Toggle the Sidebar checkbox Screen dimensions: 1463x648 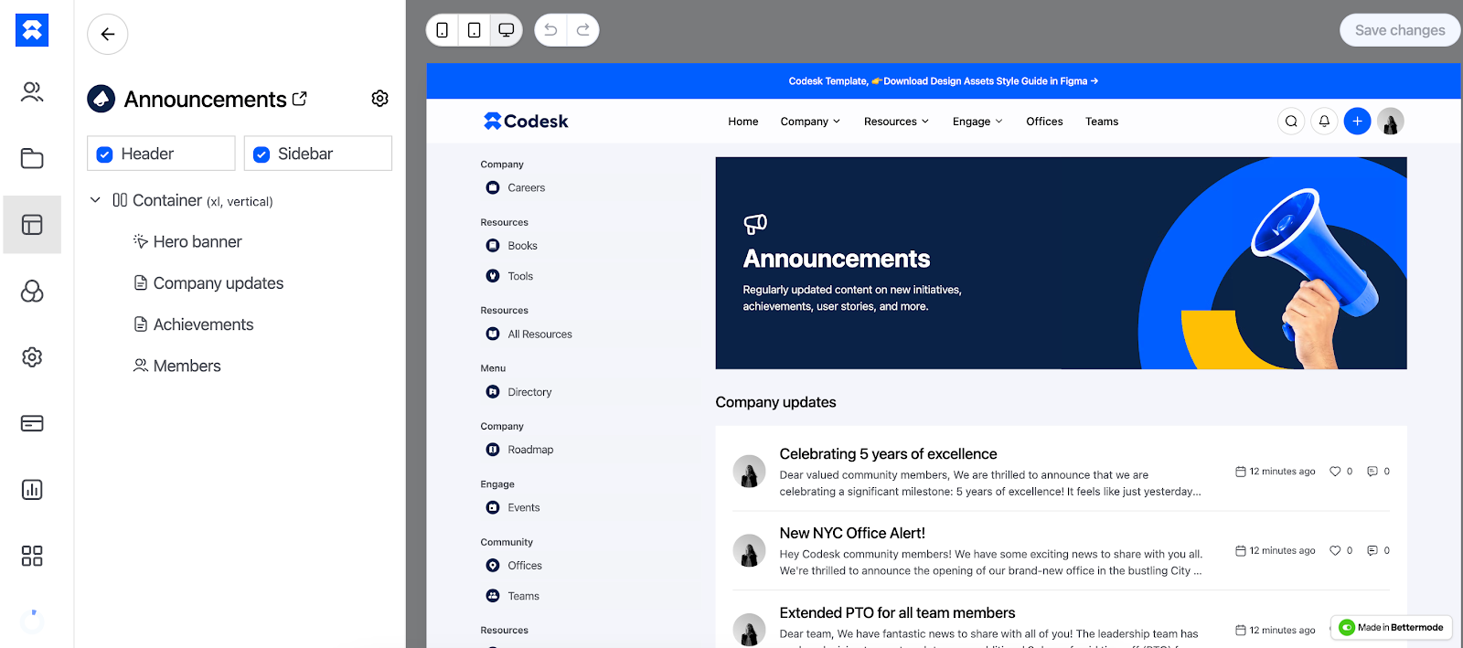(x=262, y=154)
